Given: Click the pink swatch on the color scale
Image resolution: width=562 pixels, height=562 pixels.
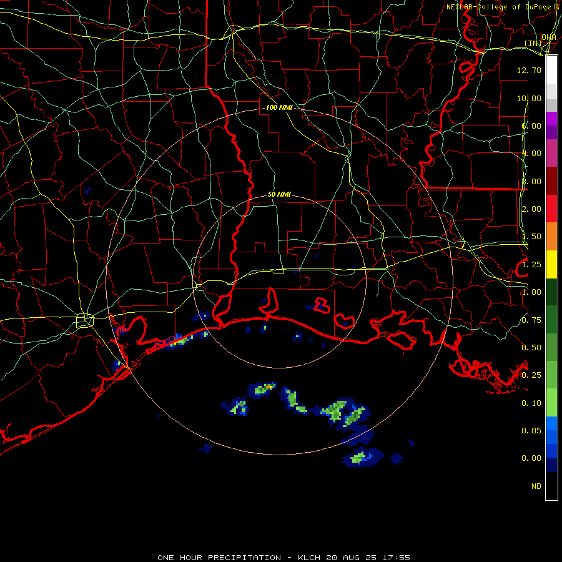Looking at the screenshot, I should (x=551, y=154).
